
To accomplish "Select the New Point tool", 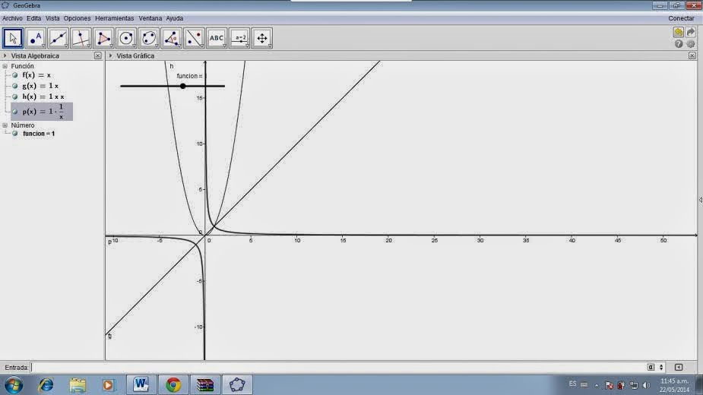I will (36, 38).
